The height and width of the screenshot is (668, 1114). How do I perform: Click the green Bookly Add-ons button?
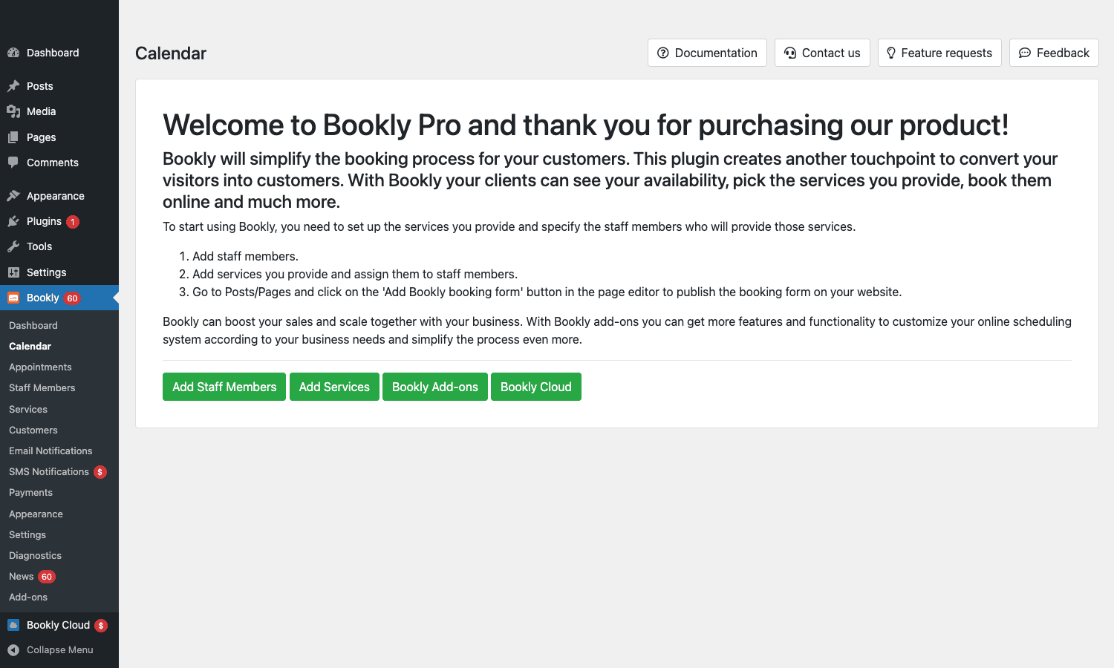click(435, 387)
